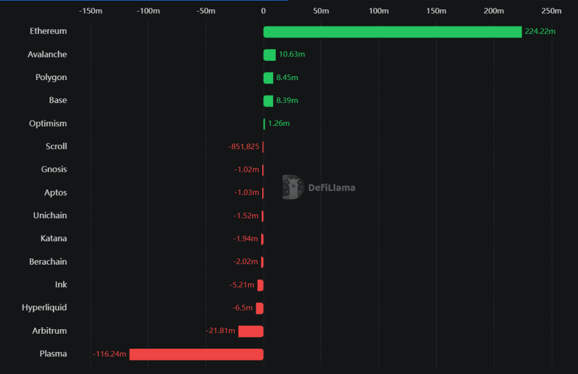Click the green Ethereum bar

coord(392,32)
